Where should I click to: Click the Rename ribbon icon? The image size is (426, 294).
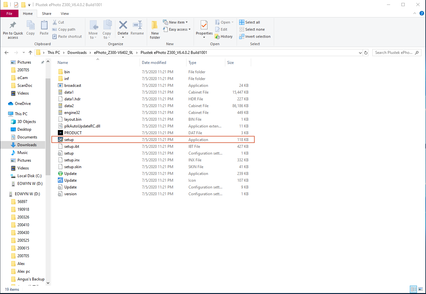coord(137,25)
